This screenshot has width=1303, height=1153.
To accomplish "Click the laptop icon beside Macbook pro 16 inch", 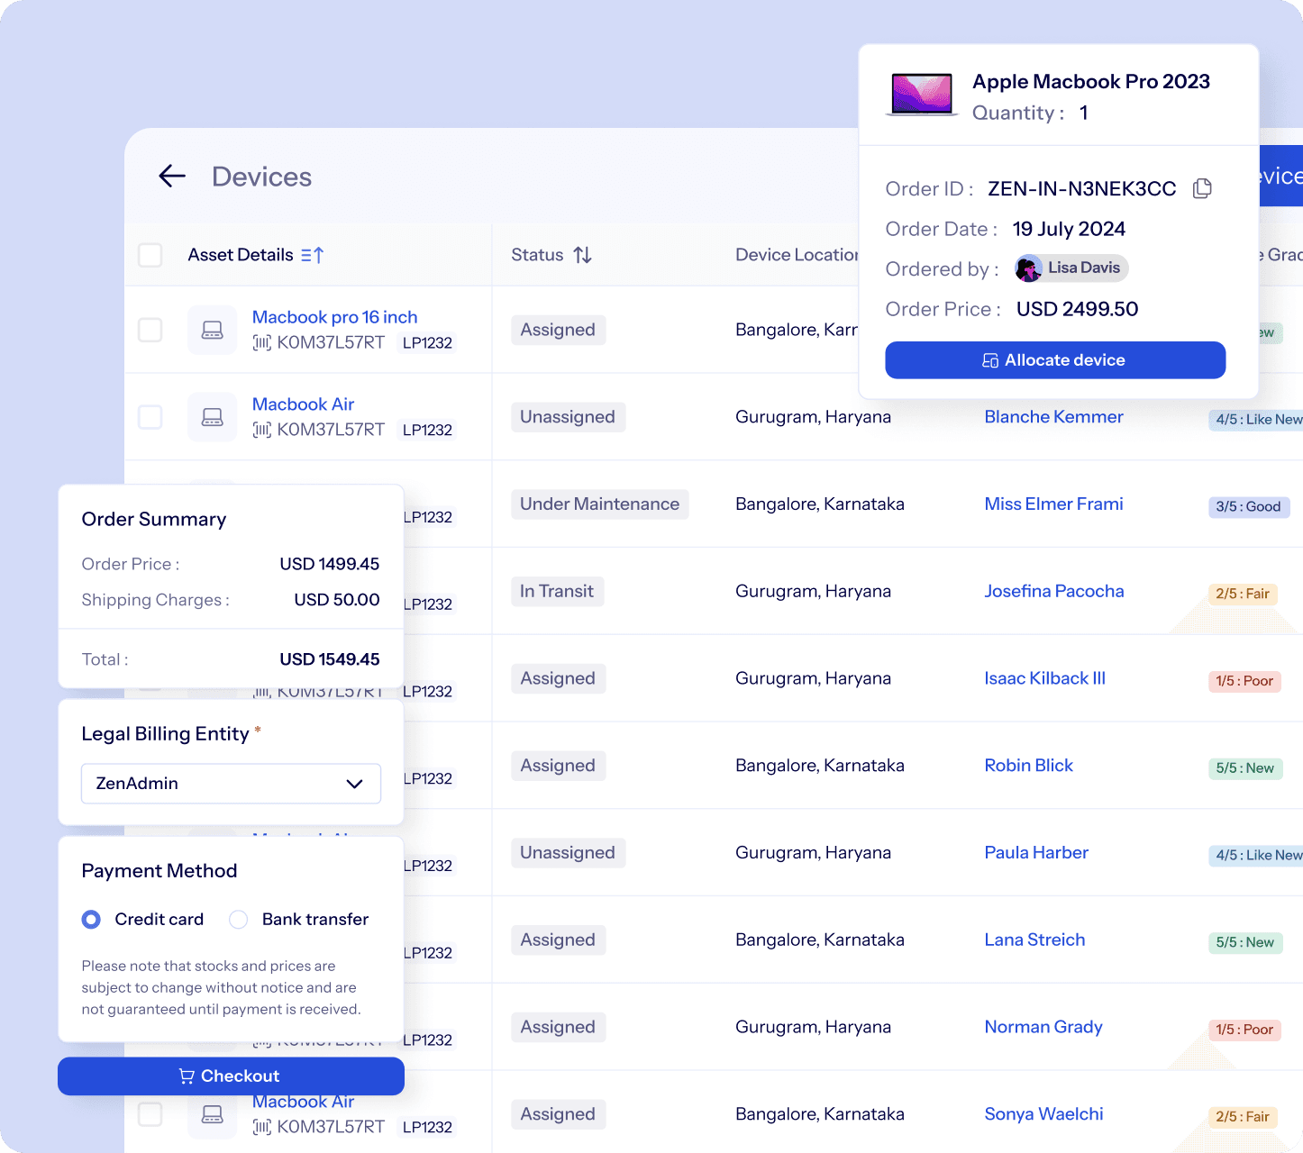I will click(x=212, y=330).
